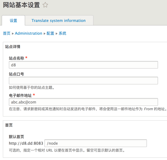The width and height of the screenshot is (167, 160).
Task: Go to 首页 breadcrumb link
Action: coord(7,33)
